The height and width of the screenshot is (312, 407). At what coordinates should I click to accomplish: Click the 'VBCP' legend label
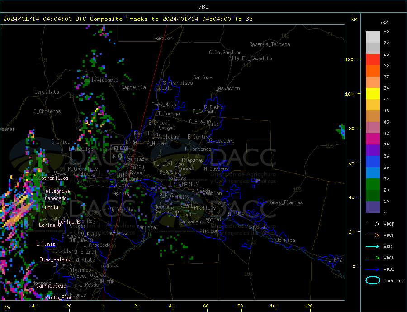point(389,224)
